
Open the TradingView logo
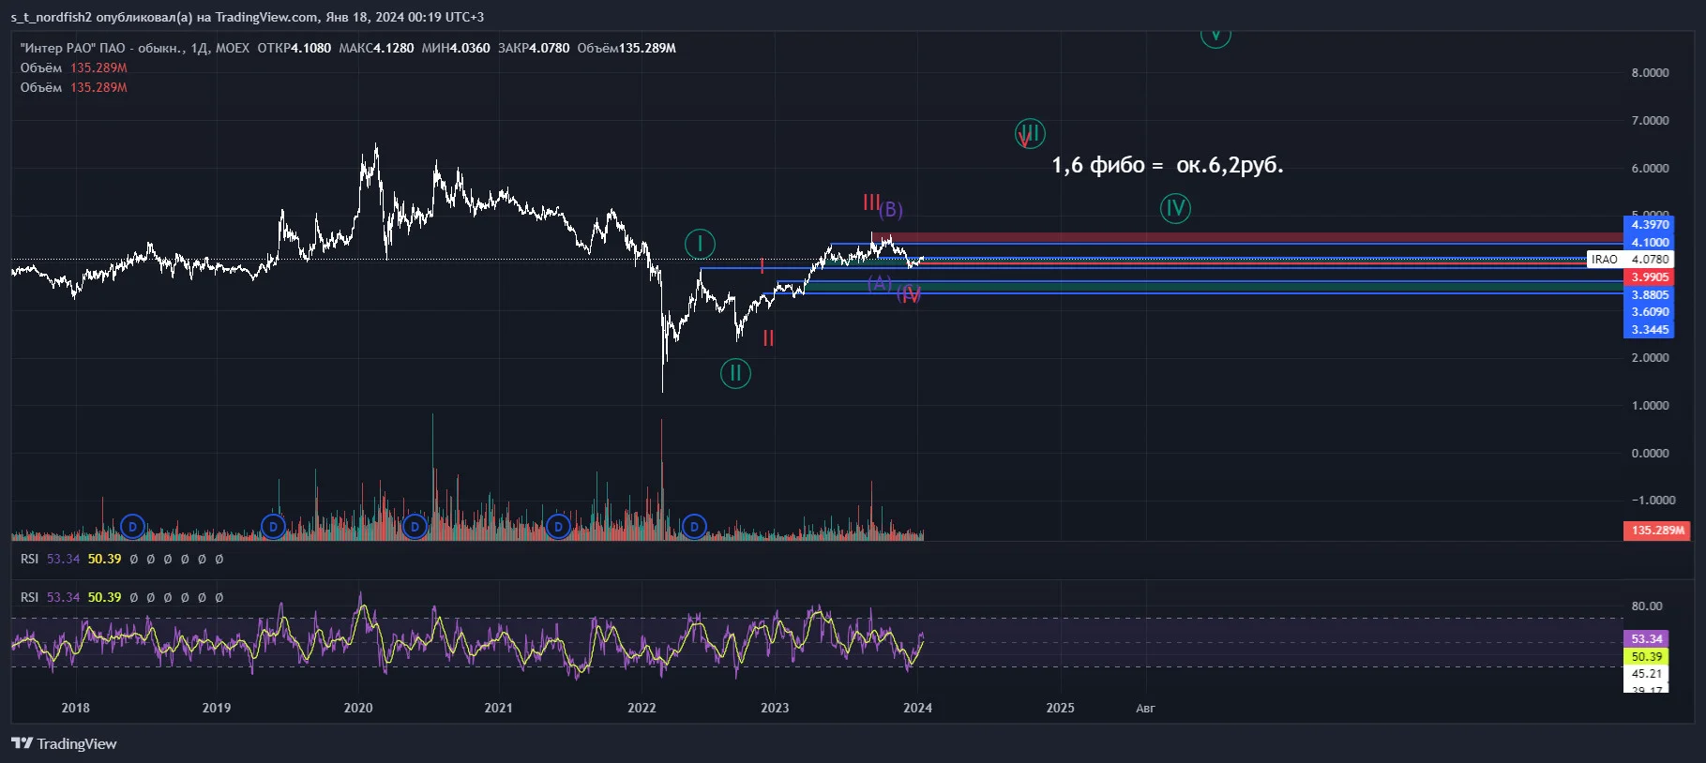point(64,743)
